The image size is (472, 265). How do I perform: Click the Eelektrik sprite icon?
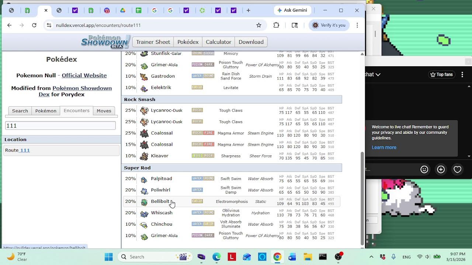click(144, 88)
